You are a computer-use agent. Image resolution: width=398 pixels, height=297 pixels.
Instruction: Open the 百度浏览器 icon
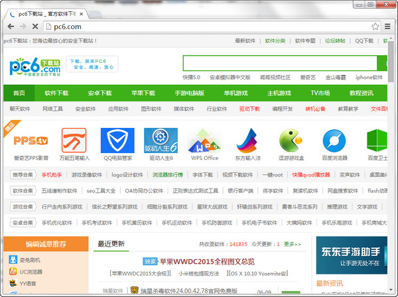(334, 141)
